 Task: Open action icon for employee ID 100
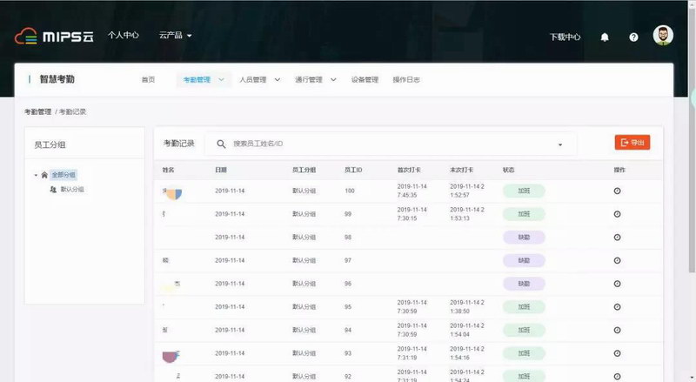tap(617, 190)
